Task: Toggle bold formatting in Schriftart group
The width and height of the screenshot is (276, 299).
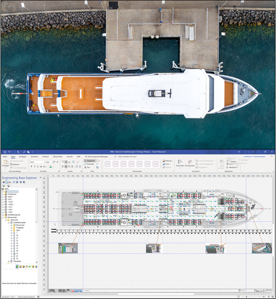Action: tap(32, 167)
